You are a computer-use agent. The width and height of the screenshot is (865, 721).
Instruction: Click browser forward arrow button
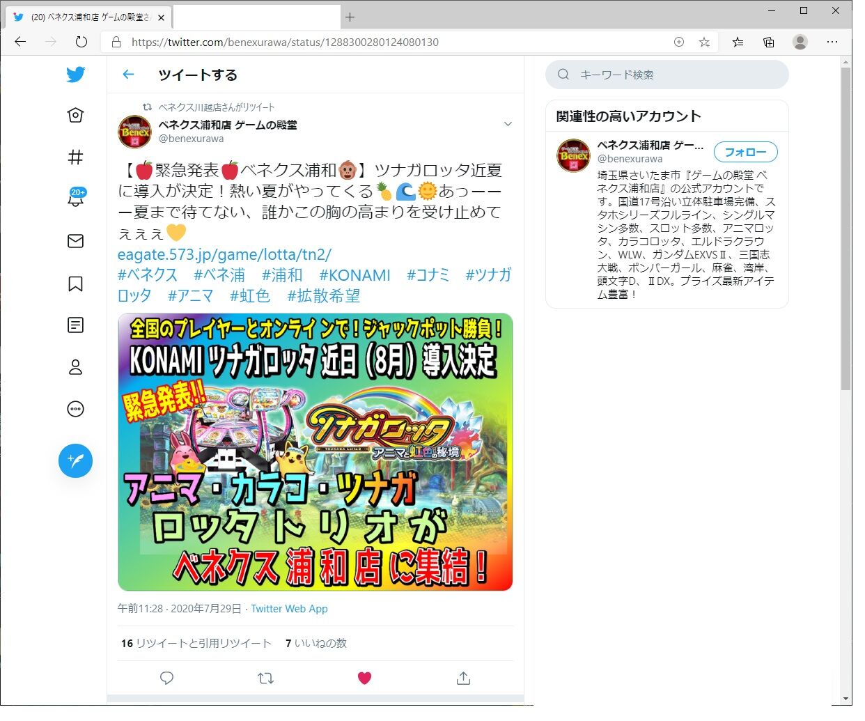pos(51,42)
